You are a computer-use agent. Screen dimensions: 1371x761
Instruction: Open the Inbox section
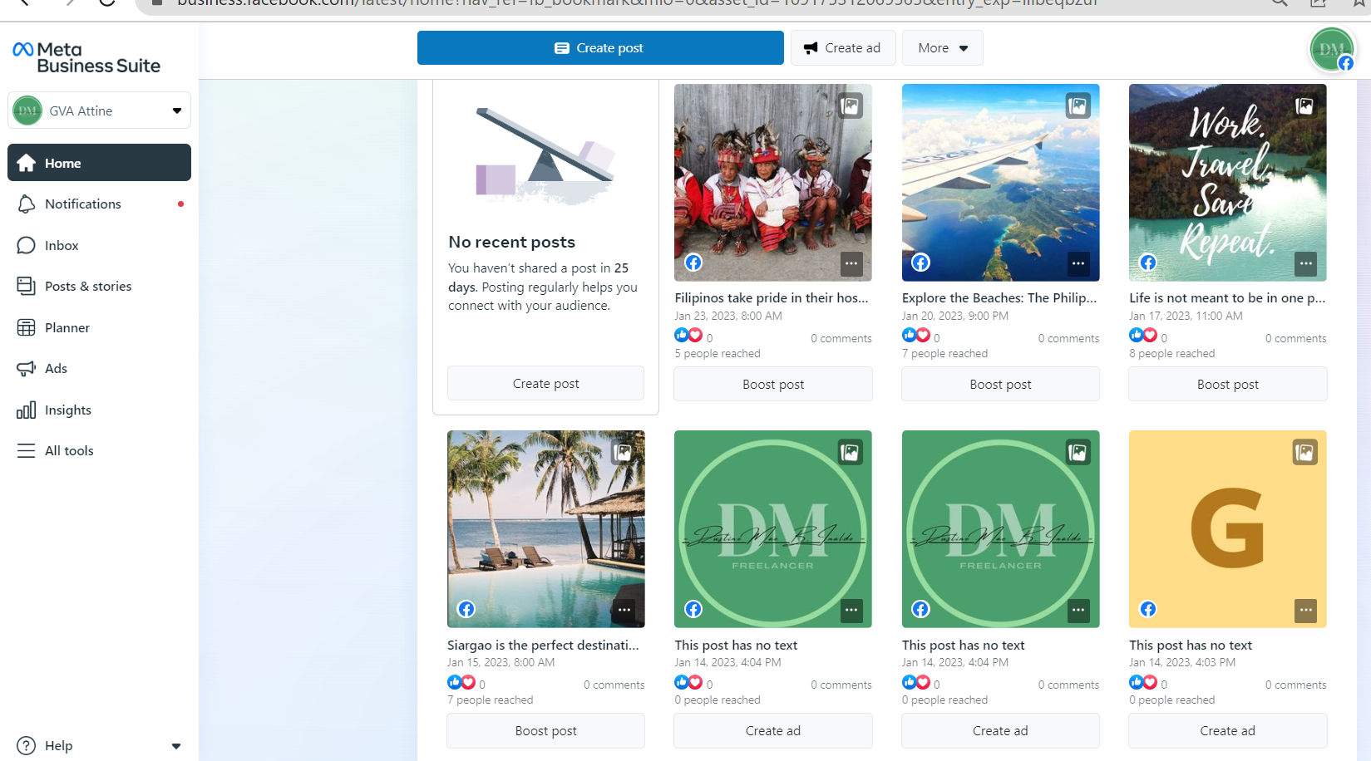pos(99,245)
